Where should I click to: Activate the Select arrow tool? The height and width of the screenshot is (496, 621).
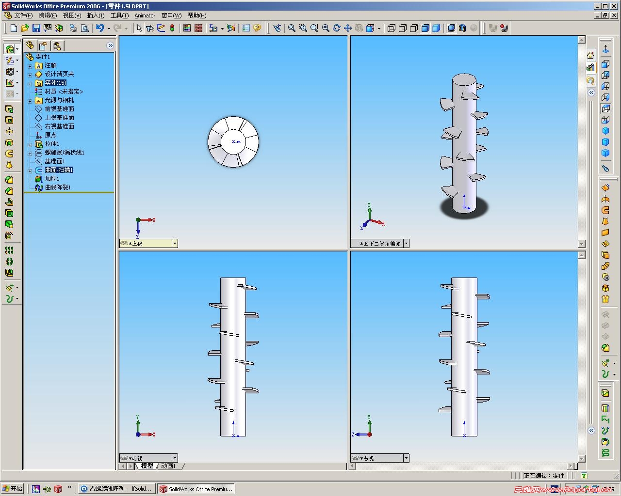139,28
